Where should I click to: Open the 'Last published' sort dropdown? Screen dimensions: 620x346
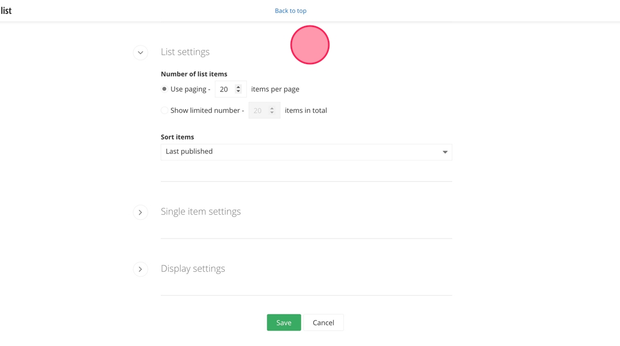[x=306, y=152]
